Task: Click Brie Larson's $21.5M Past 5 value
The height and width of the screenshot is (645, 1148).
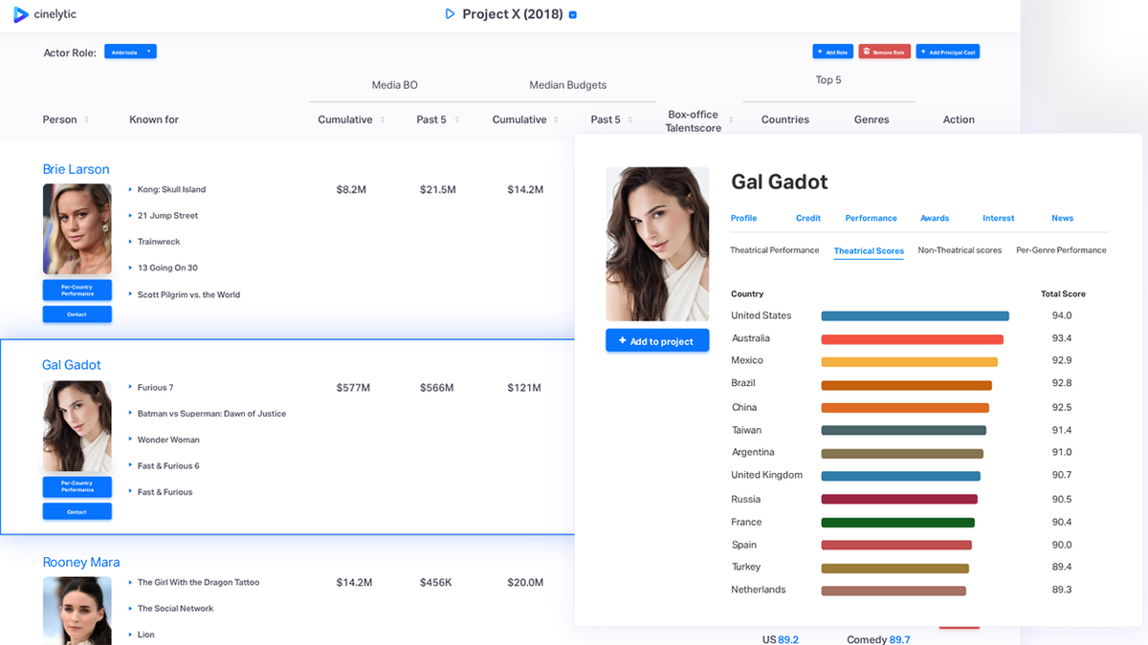Action: pos(437,190)
